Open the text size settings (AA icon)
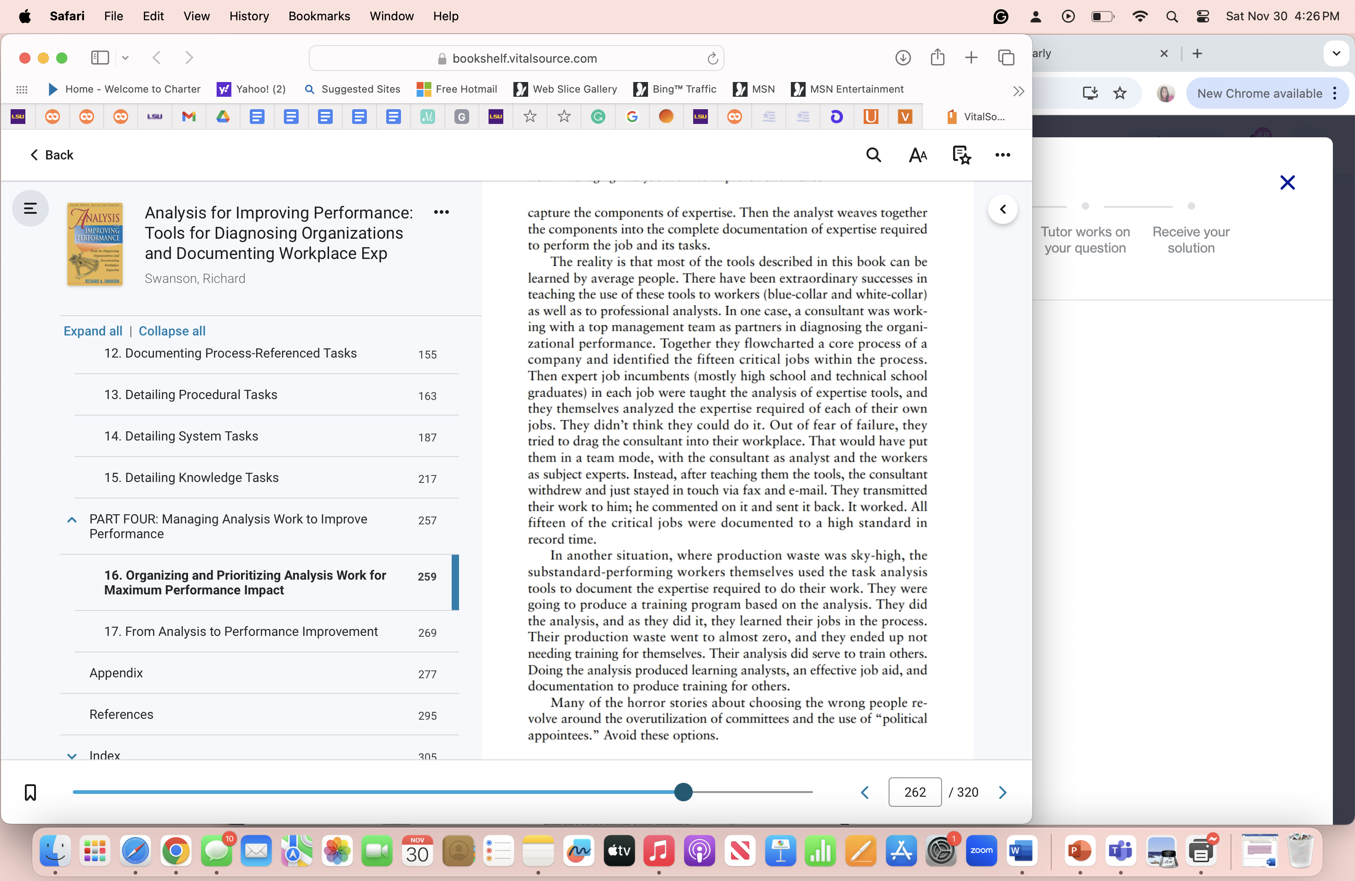The height and width of the screenshot is (881, 1355). pos(917,155)
